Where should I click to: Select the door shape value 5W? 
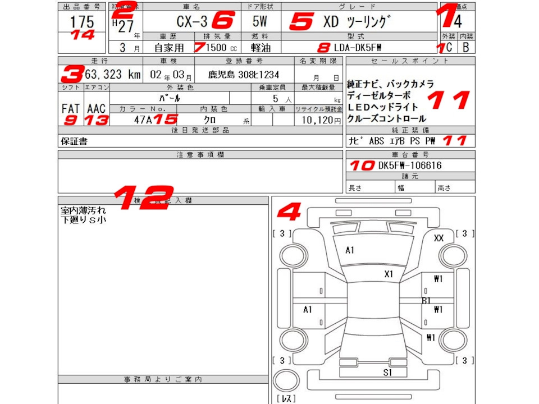click(260, 21)
